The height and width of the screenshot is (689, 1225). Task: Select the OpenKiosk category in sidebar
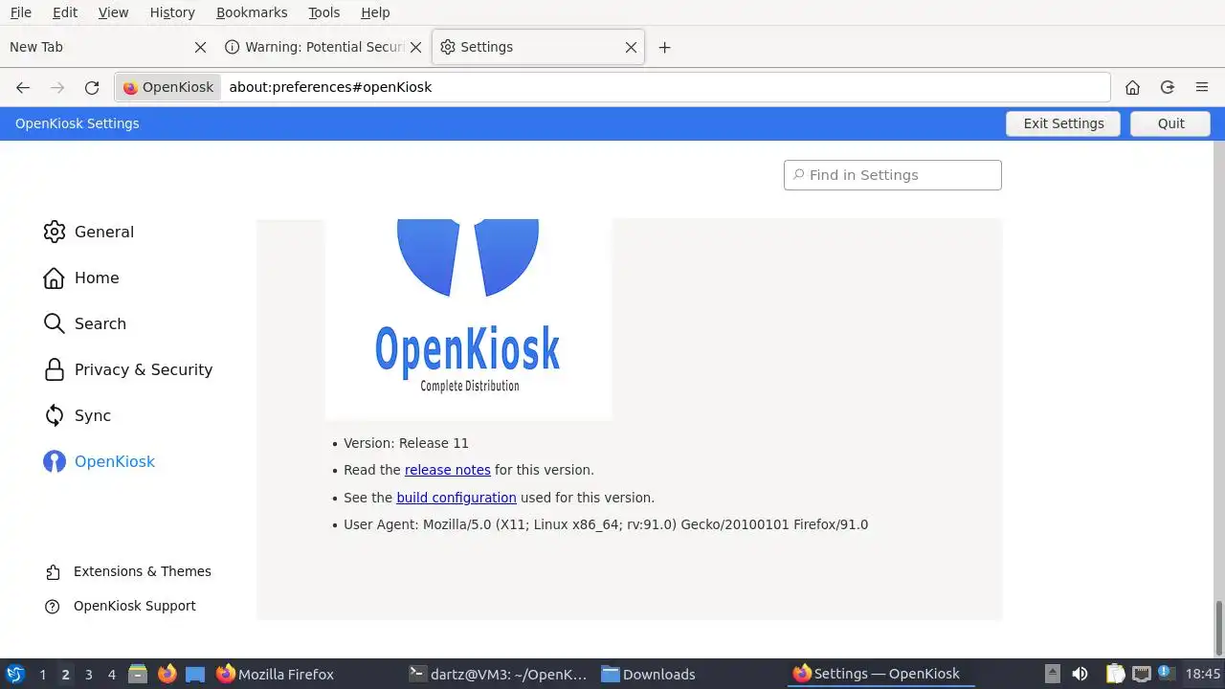click(x=100, y=461)
